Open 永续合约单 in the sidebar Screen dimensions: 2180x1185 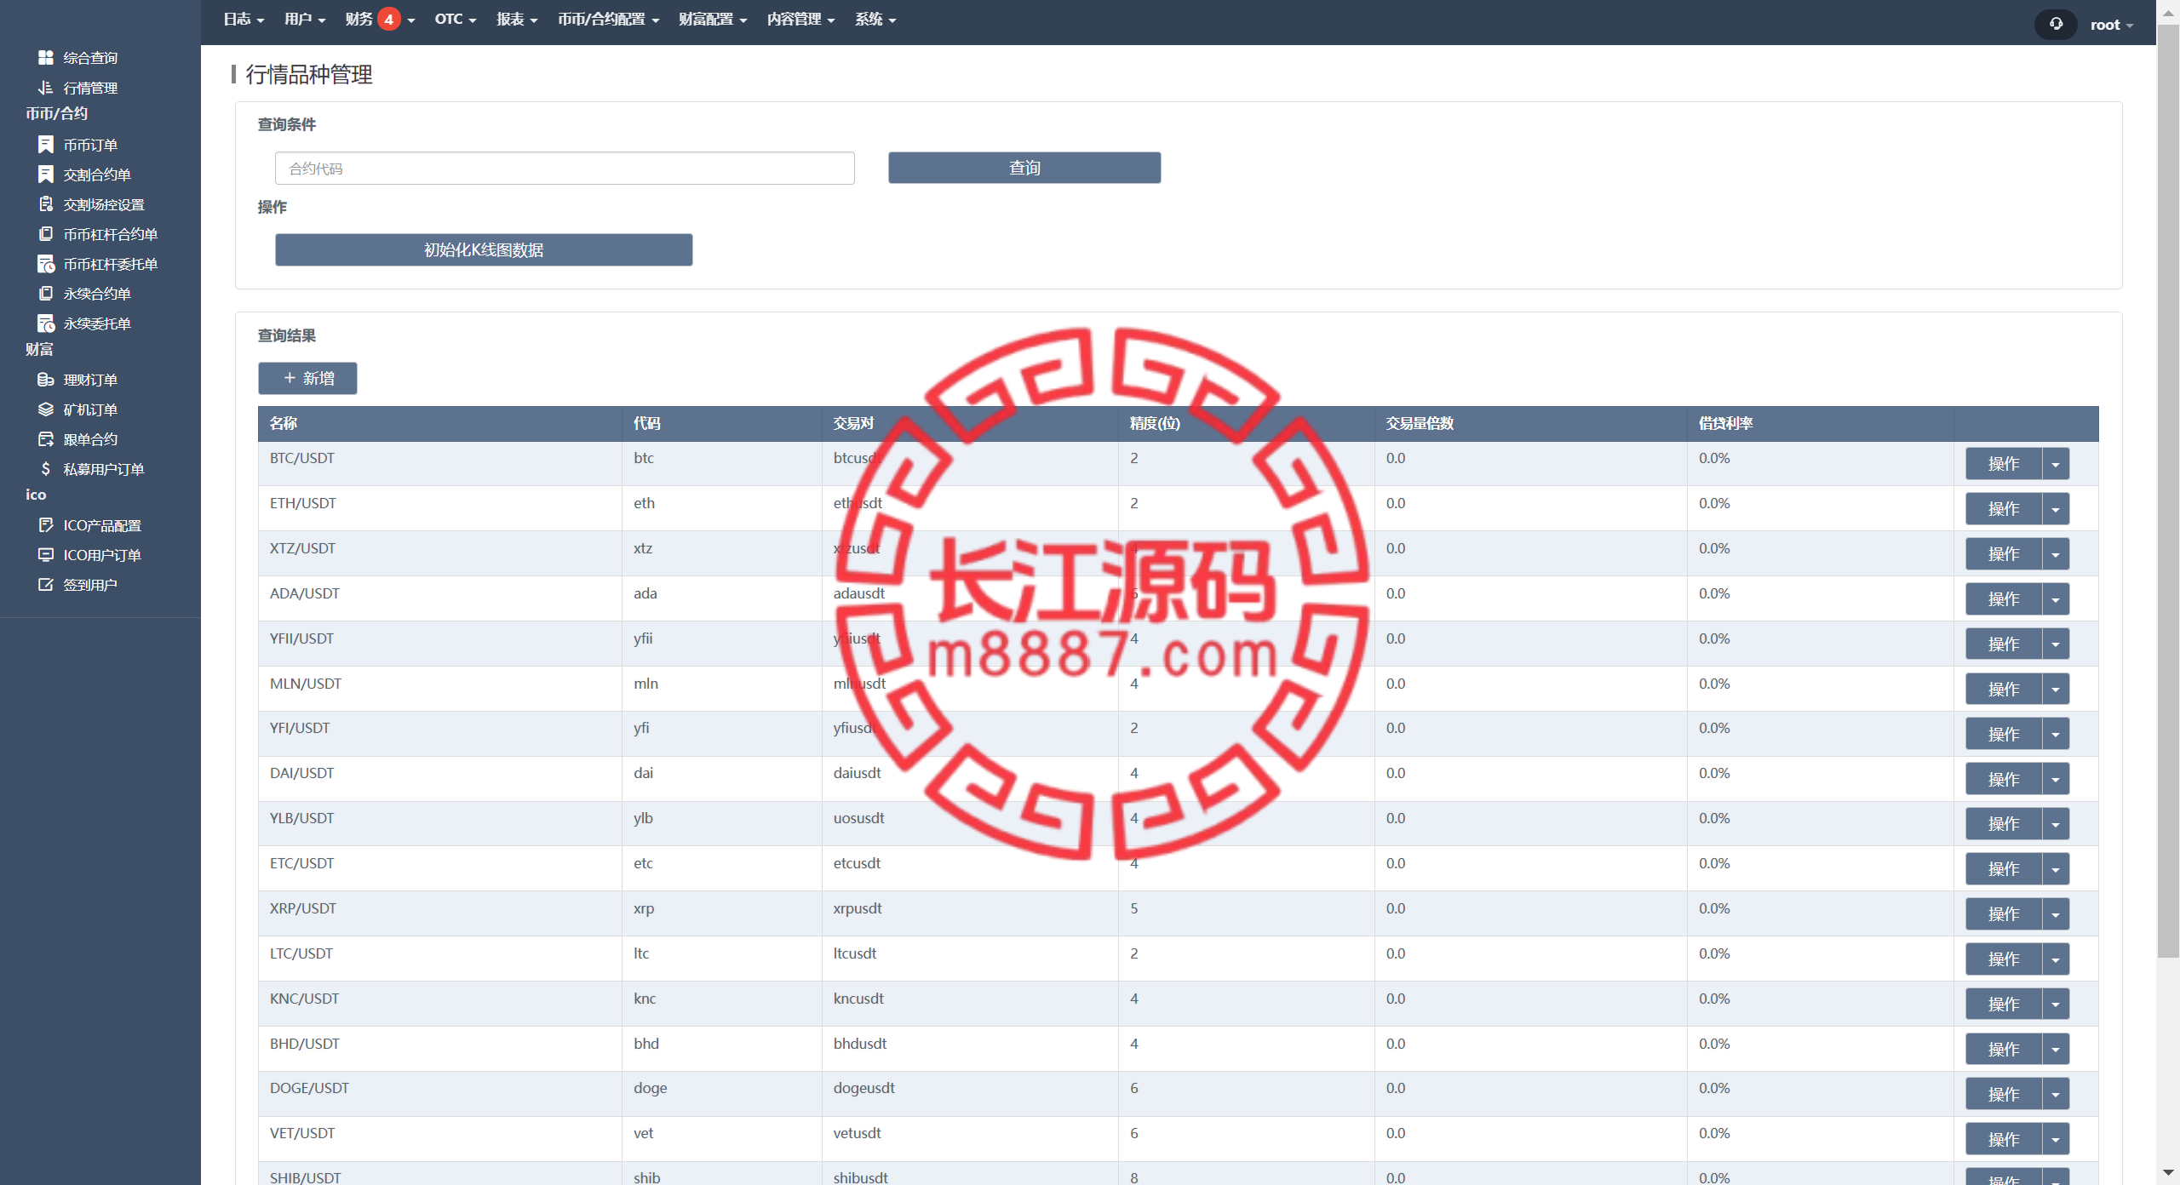pos(97,294)
